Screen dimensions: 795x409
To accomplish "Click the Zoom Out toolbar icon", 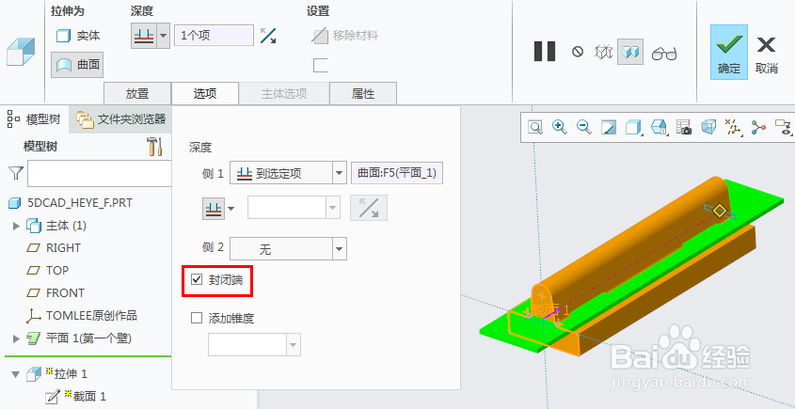I will click(584, 127).
